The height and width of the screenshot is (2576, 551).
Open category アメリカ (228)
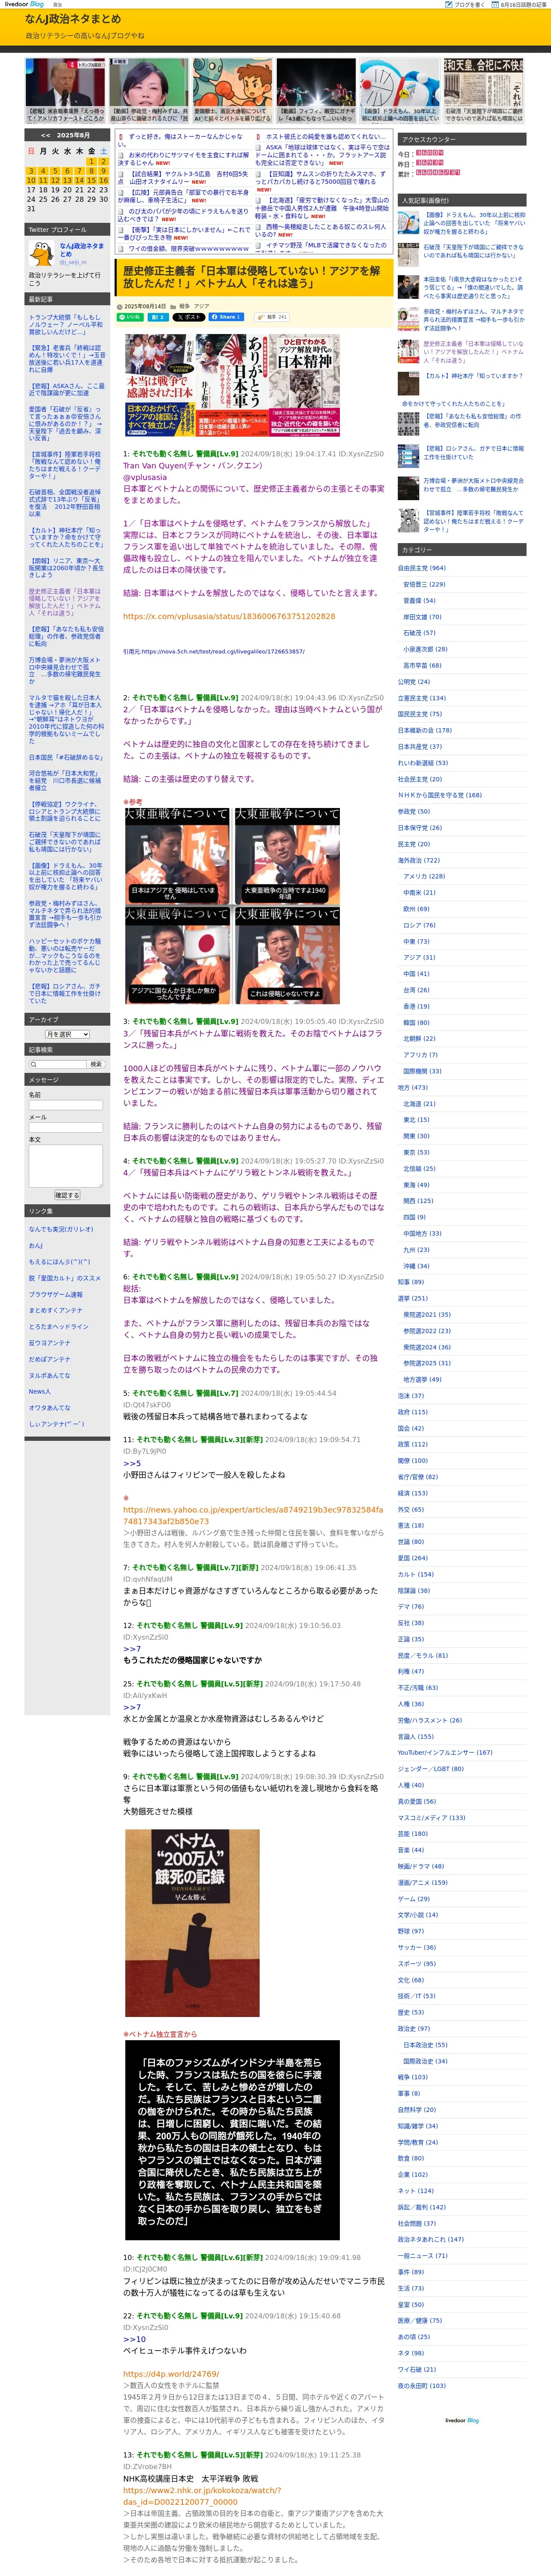(424, 876)
